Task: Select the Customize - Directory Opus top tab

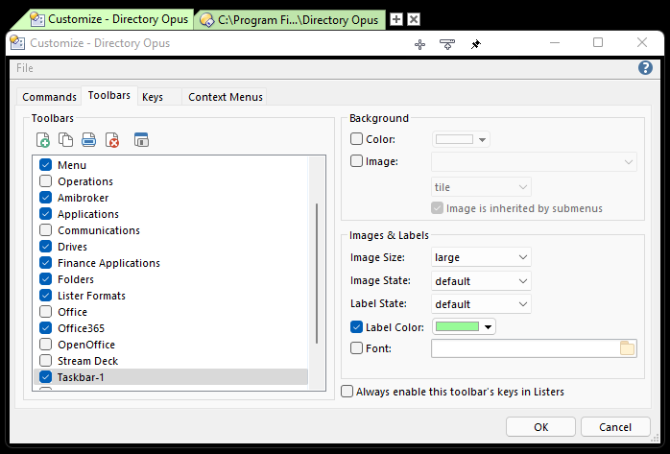Action: (x=109, y=19)
